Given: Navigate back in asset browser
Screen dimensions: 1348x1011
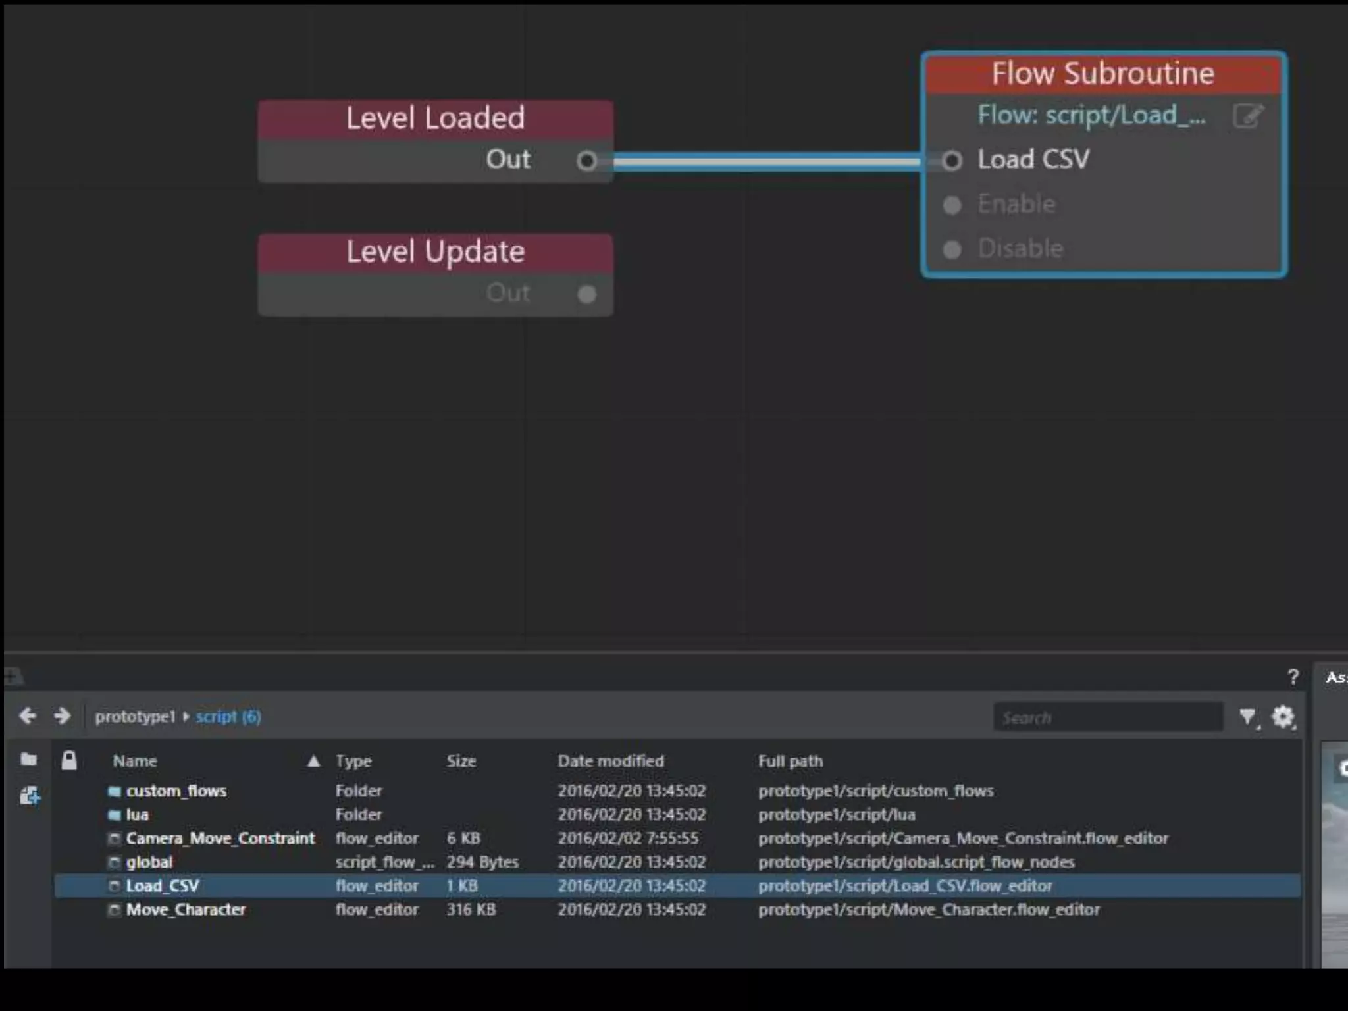Looking at the screenshot, I should pyautogui.click(x=28, y=715).
